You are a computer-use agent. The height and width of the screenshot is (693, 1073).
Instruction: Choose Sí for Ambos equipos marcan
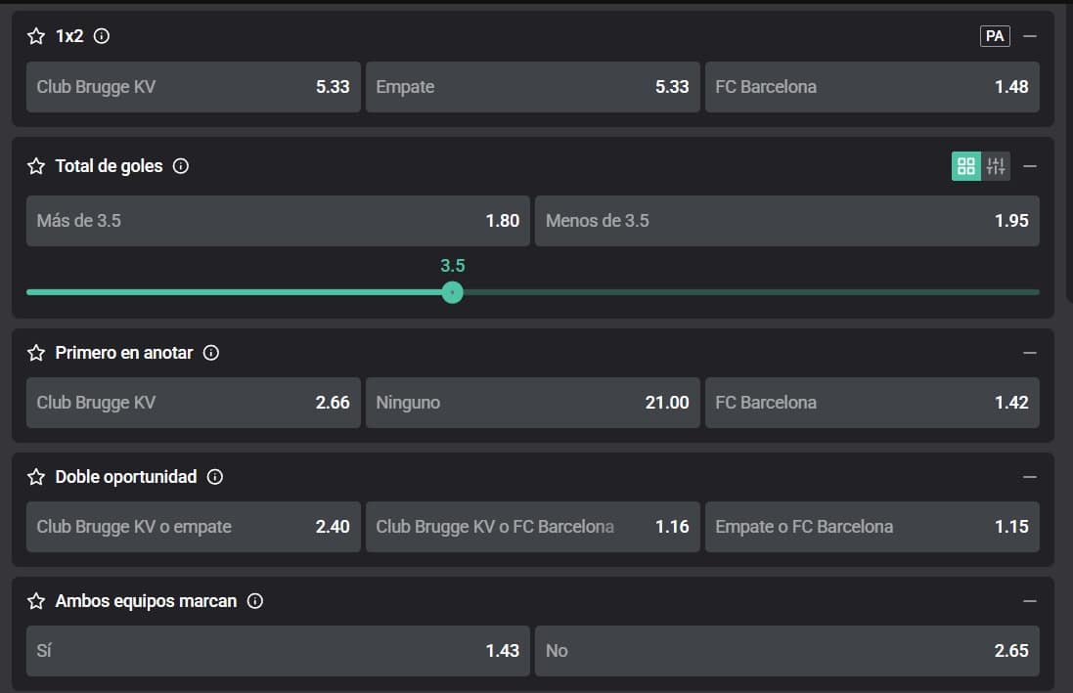278,651
